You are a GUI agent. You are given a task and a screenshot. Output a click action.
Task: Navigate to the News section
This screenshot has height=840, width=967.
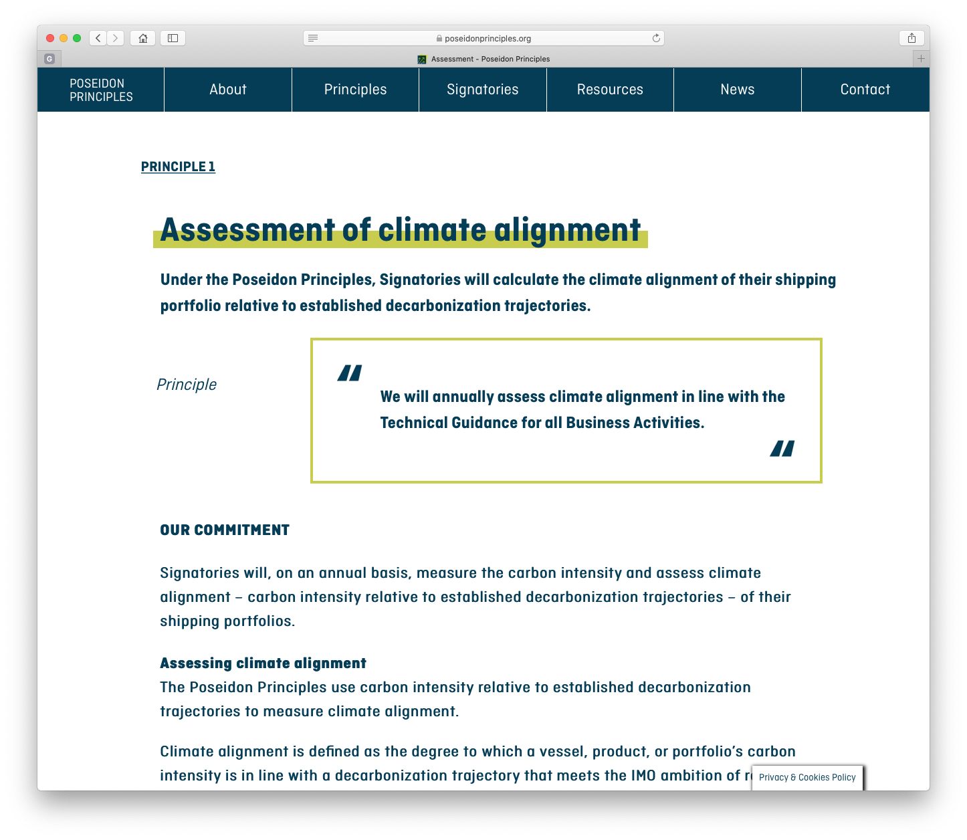[737, 90]
